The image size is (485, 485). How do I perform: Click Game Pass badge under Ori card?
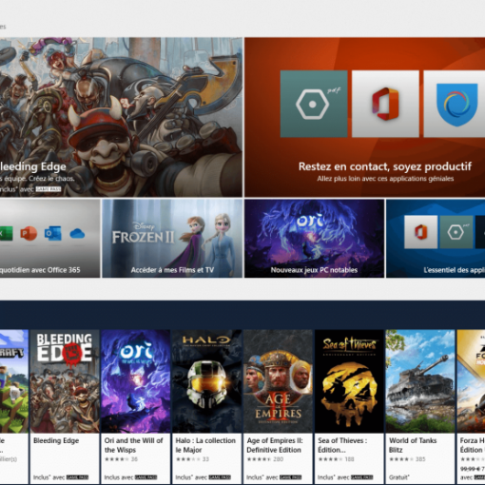point(145,477)
